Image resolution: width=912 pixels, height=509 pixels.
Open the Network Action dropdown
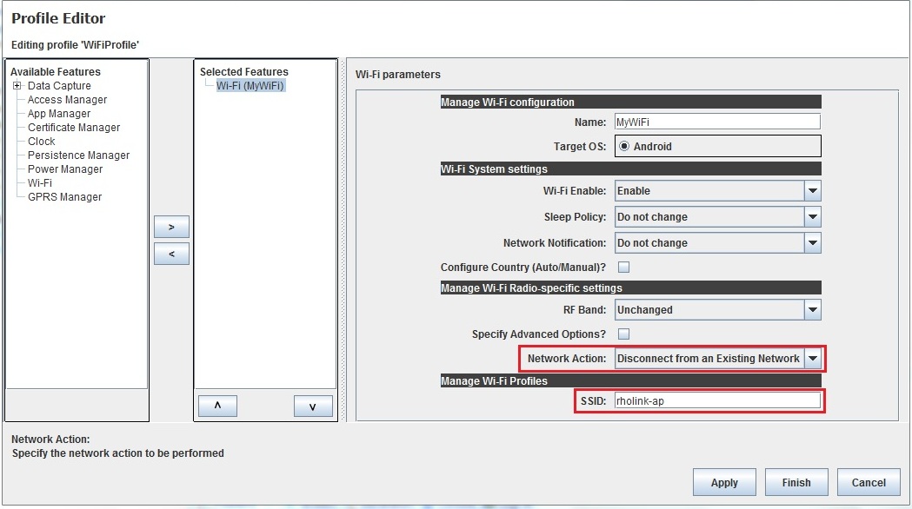tap(812, 358)
